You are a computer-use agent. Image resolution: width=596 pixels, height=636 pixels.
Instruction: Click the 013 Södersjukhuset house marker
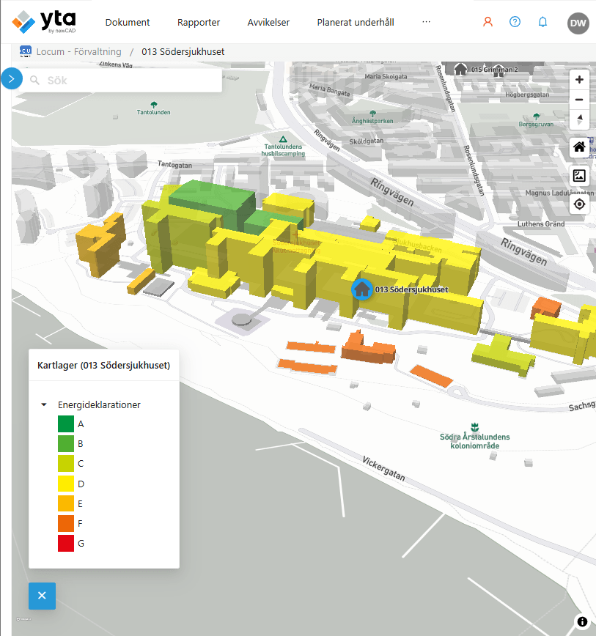361,289
